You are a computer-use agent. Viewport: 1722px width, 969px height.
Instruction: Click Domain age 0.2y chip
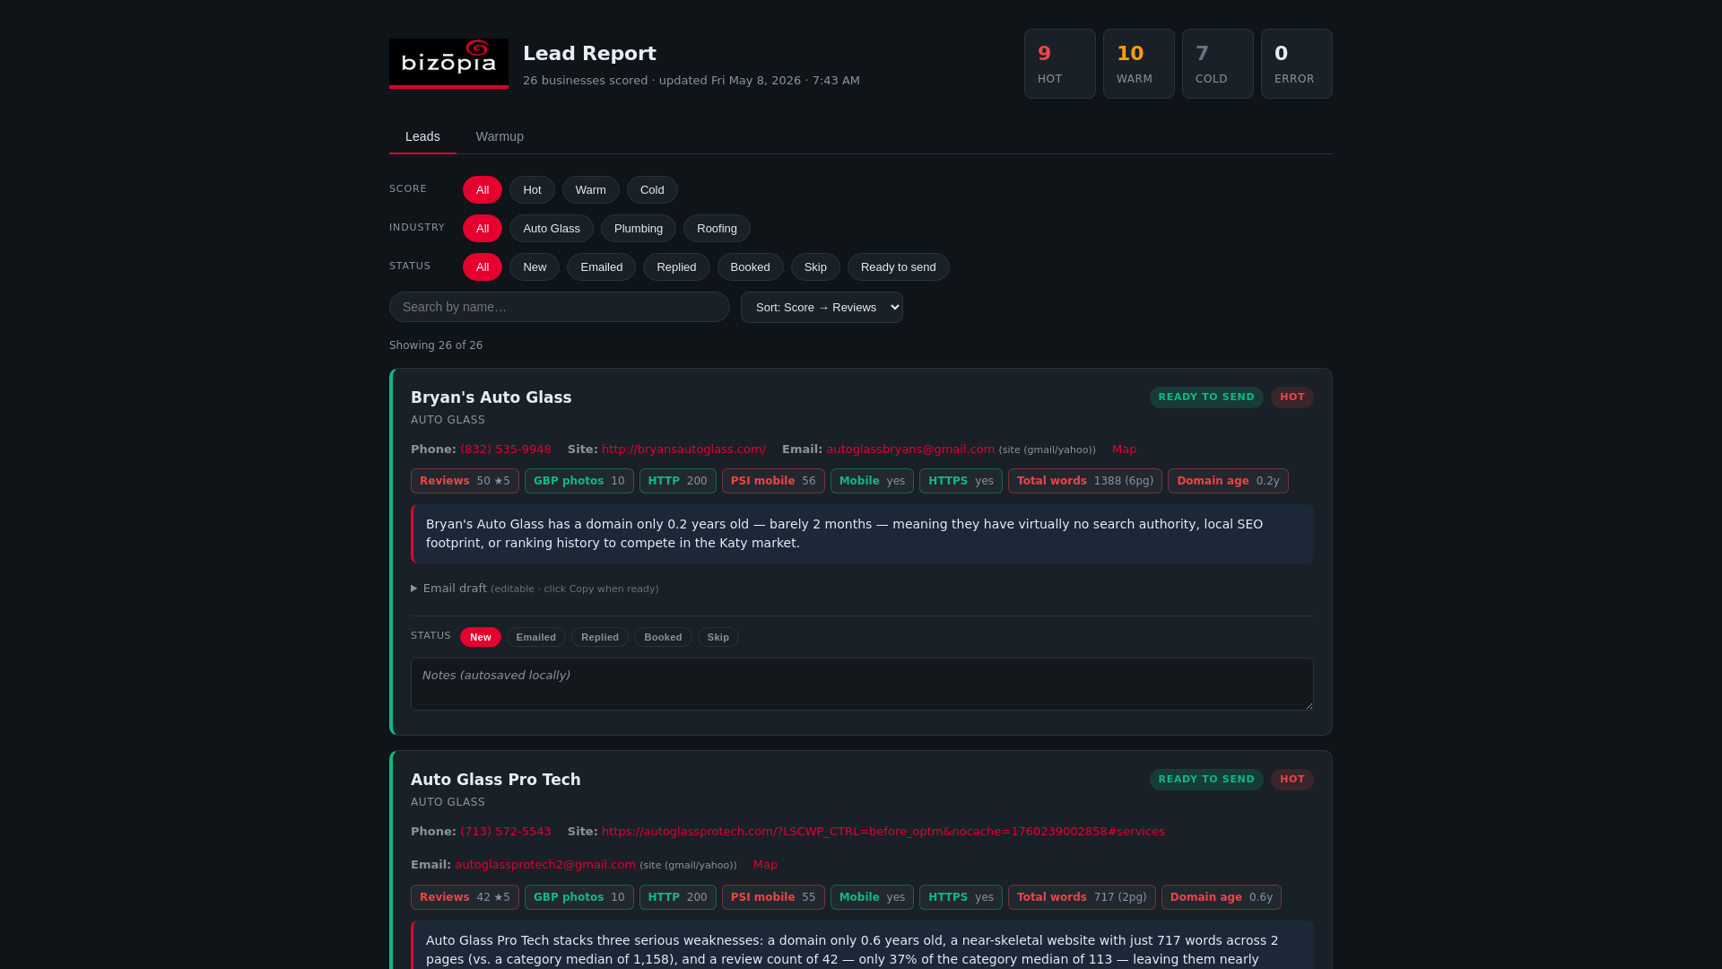pyautogui.click(x=1228, y=481)
